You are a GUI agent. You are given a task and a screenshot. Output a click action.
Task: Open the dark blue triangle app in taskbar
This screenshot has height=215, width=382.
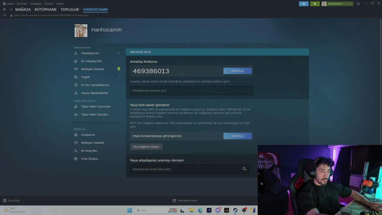[209, 210]
